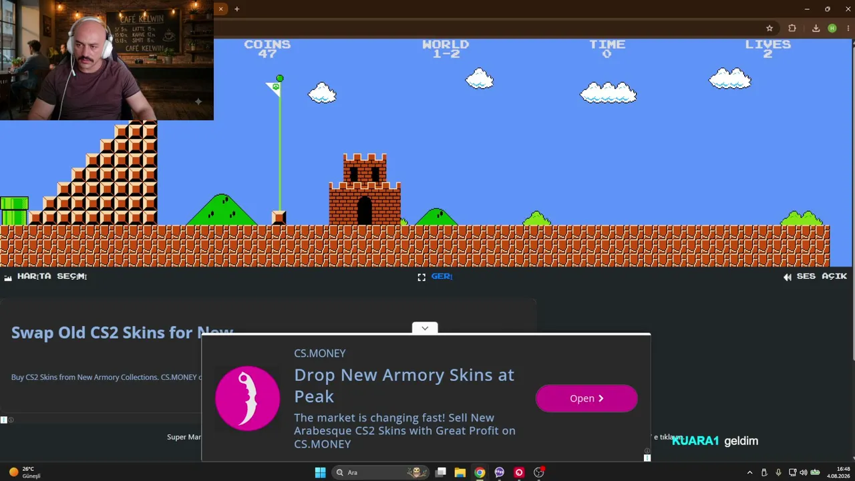Toggle the SES AÇIK sound setting
Viewport: 855px width, 481px height.
[815, 276]
